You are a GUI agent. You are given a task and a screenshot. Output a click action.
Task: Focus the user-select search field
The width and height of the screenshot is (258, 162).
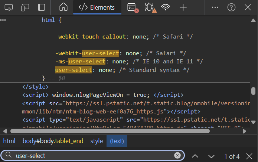click(x=92, y=155)
